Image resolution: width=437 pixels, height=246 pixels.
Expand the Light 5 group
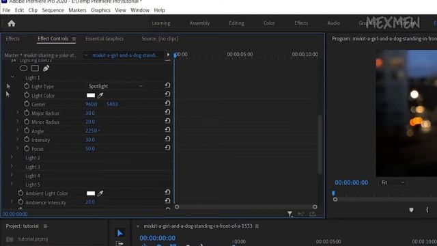tap(12, 184)
